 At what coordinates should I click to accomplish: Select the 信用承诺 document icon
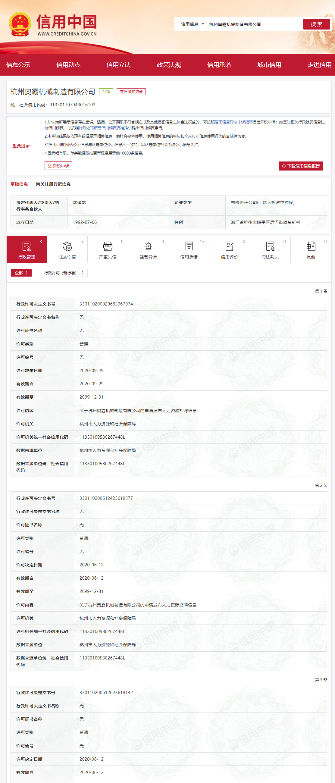click(189, 246)
